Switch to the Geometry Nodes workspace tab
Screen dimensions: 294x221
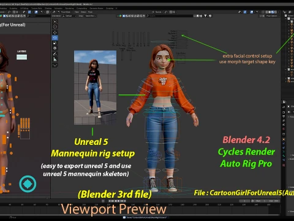point(96,9)
